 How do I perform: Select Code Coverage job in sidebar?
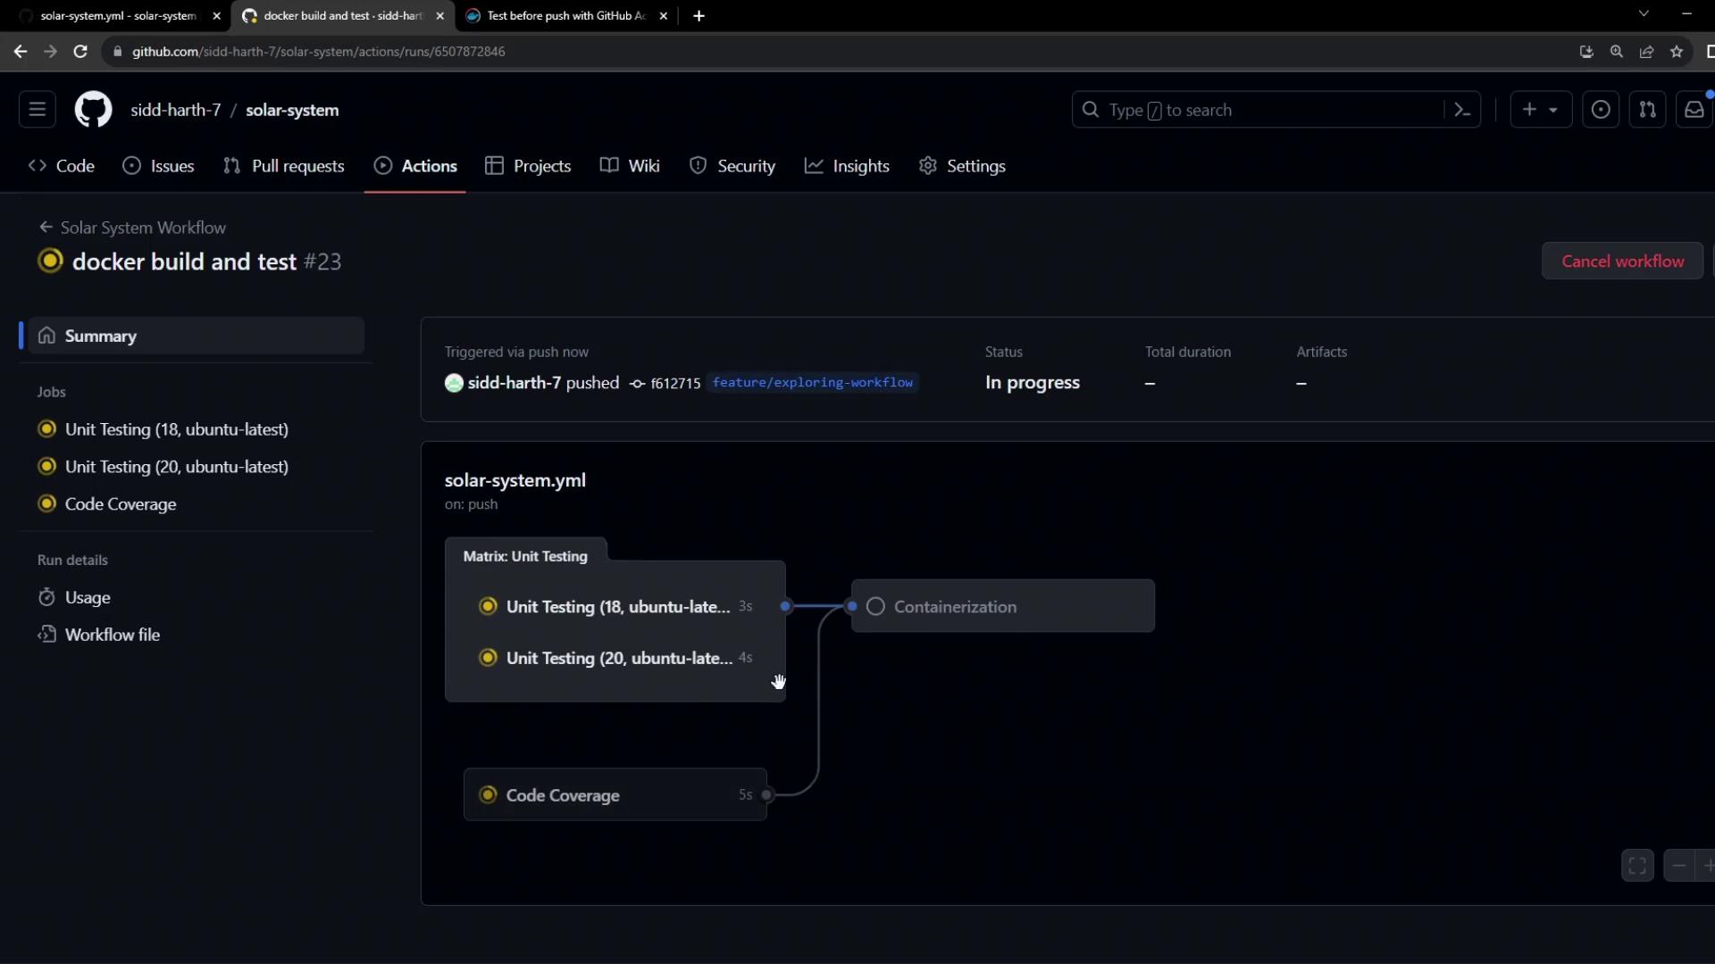(121, 504)
